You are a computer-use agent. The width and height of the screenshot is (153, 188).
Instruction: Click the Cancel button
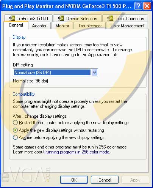(x=105, y=180)
